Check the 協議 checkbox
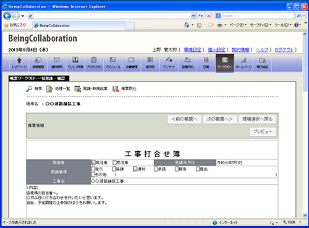 [114, 169]
